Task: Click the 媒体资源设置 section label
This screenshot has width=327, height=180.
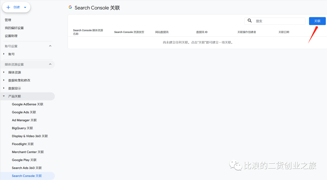Action: pyautogui.click(x=14, y=64)
